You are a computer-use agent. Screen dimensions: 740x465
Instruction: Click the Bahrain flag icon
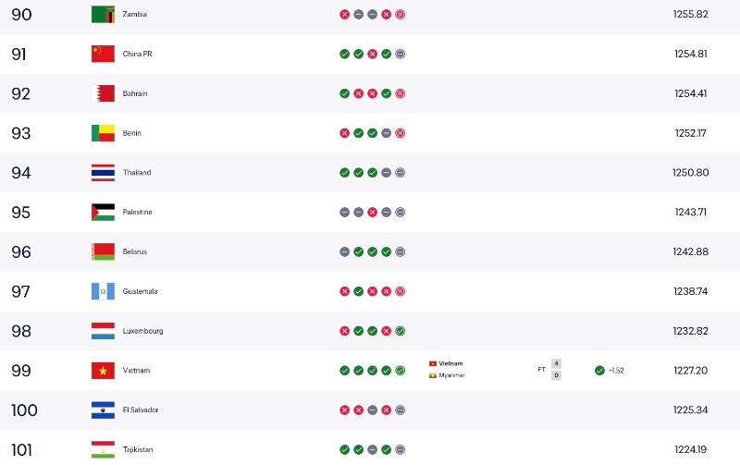103,93
